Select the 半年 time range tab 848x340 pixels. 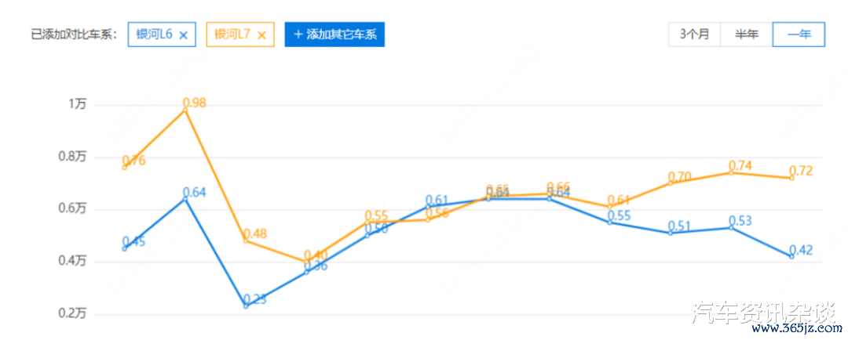[747, 34]
